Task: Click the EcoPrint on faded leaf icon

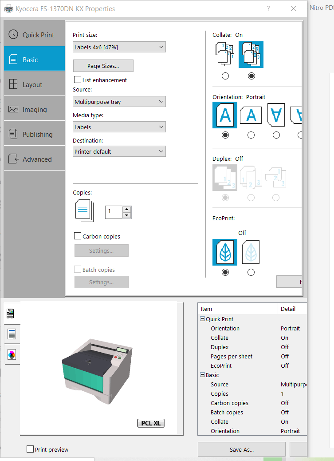Action: tap(251, 252)
